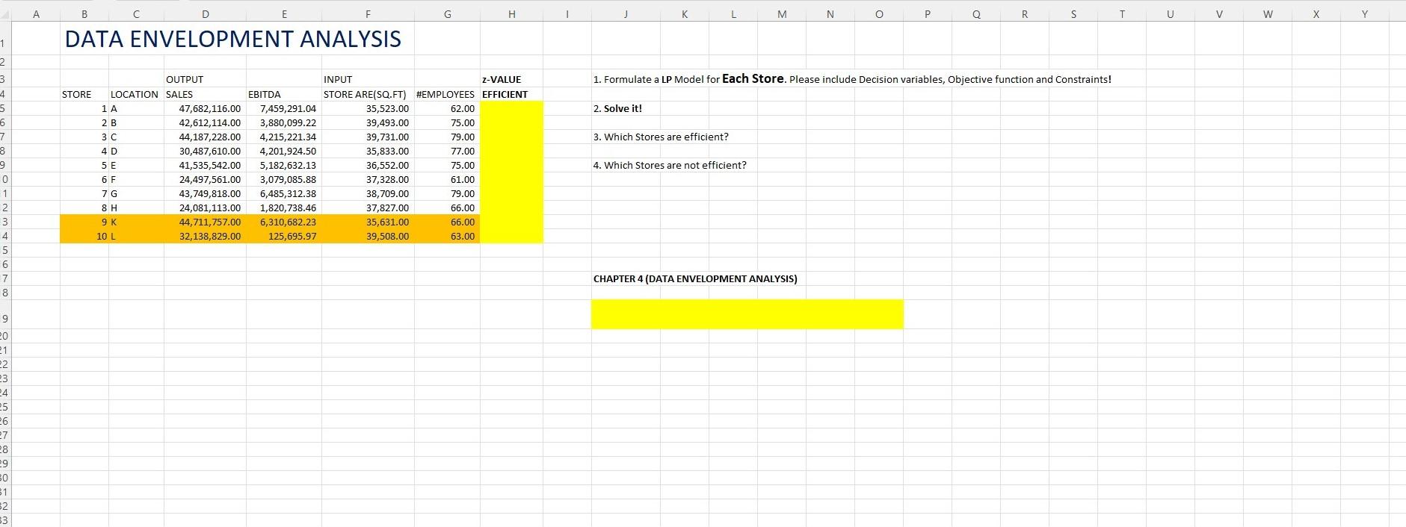Click EBITDA value 6,485,312.38

[288, 193]
